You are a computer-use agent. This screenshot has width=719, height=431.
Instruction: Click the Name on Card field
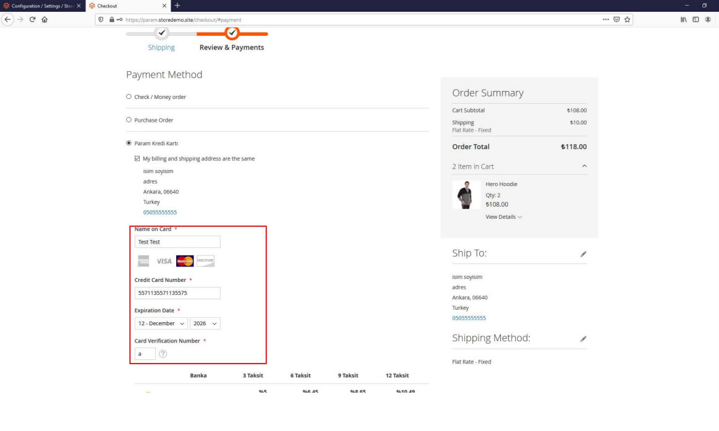tap(177, 242)
